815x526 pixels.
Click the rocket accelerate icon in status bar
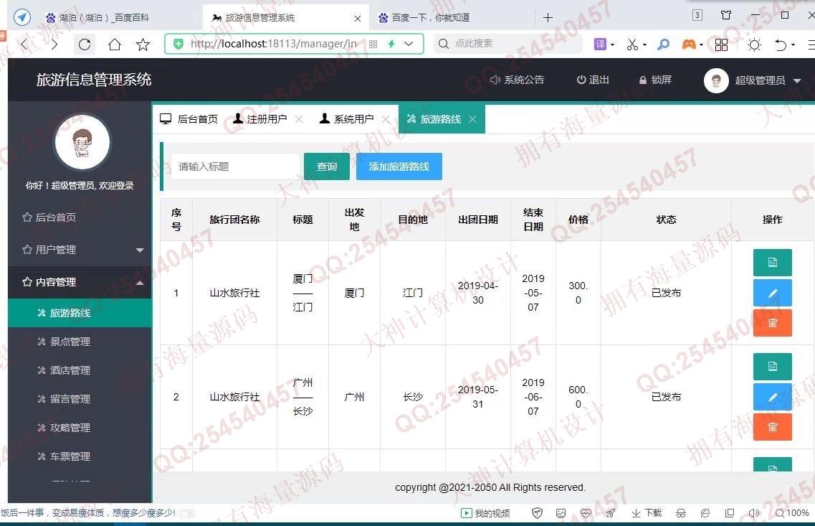click(610, 514)
